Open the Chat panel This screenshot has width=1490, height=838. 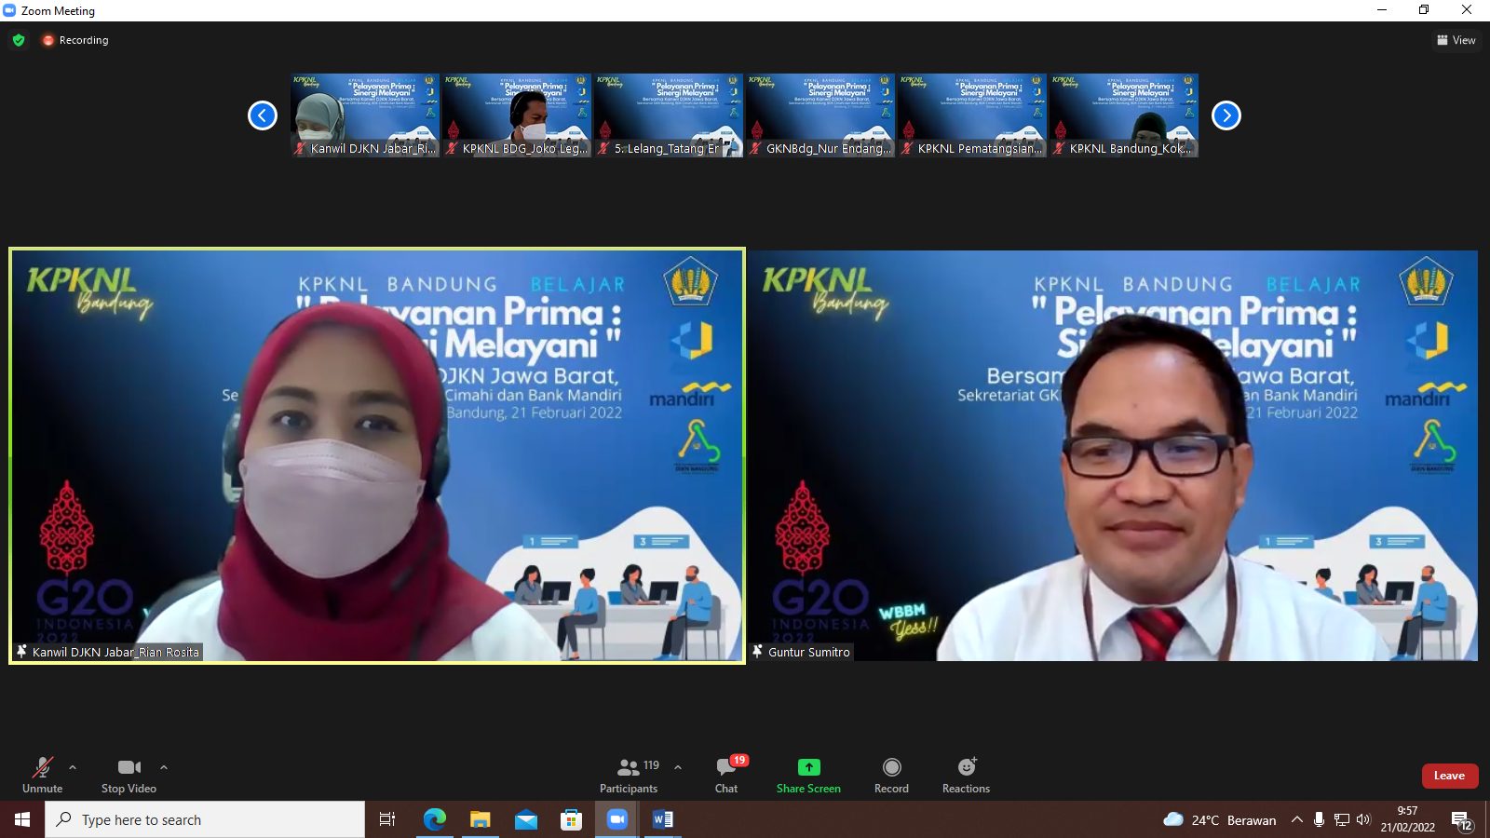726,774
